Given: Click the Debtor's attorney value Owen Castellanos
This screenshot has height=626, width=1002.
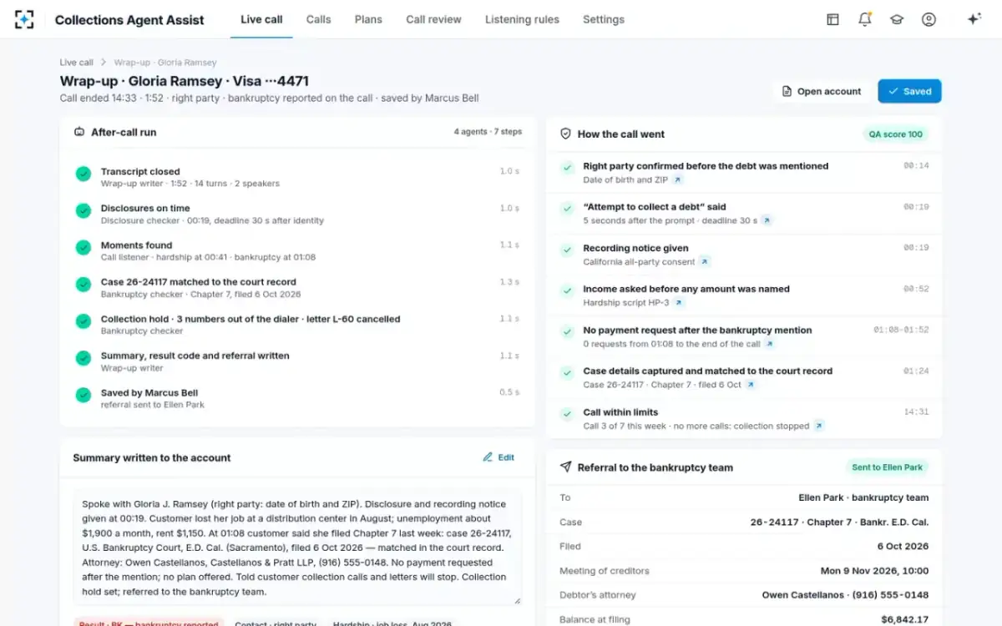Looking at the screenshot, I should tap(845, 595).
